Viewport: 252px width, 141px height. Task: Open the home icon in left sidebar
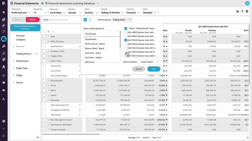[4, 12]
